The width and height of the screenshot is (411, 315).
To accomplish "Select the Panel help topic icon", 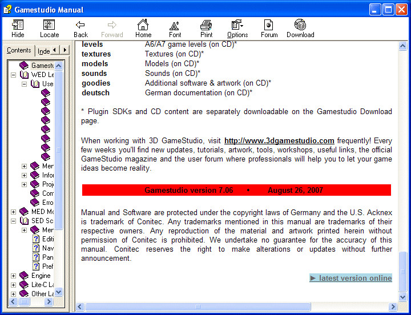I will [x=36, y=257].
